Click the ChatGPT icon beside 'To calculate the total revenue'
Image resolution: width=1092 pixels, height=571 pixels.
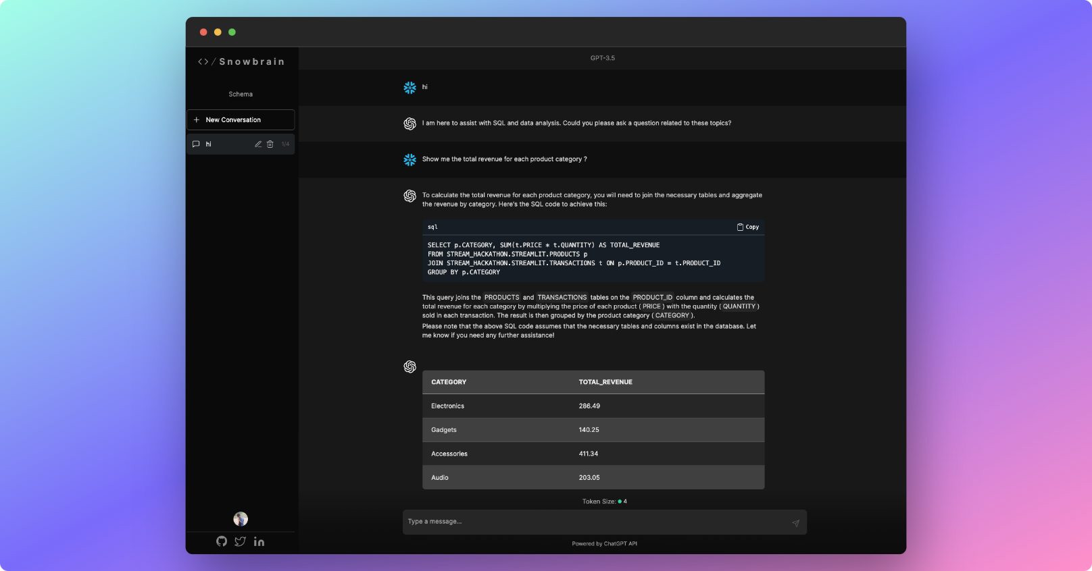[x=409, y=196]
